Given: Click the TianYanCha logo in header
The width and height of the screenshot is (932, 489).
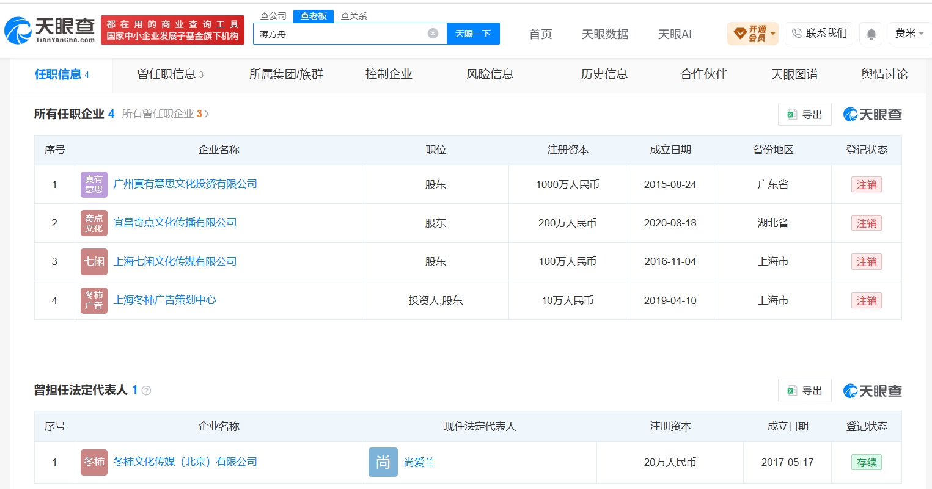Looking at the screenshot, I should tap(50, 31).
